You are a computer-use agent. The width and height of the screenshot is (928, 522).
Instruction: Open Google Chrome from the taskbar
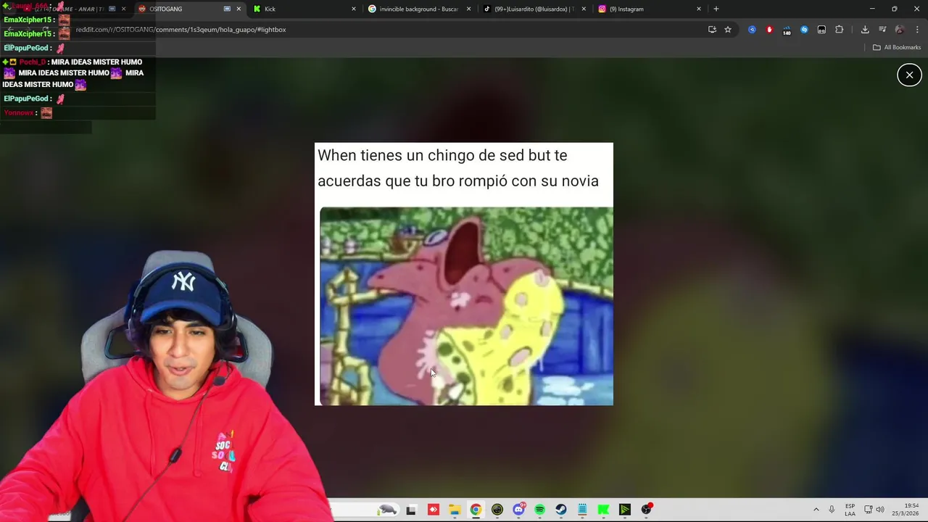click(476, 510)
